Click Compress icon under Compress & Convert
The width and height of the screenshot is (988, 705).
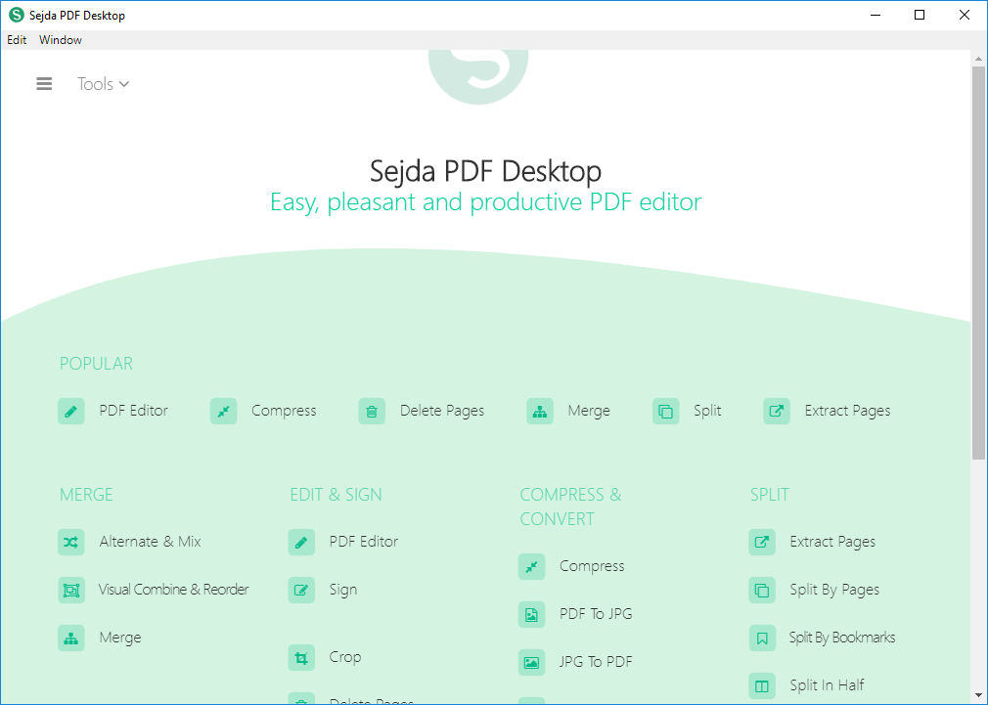(531, 567)
